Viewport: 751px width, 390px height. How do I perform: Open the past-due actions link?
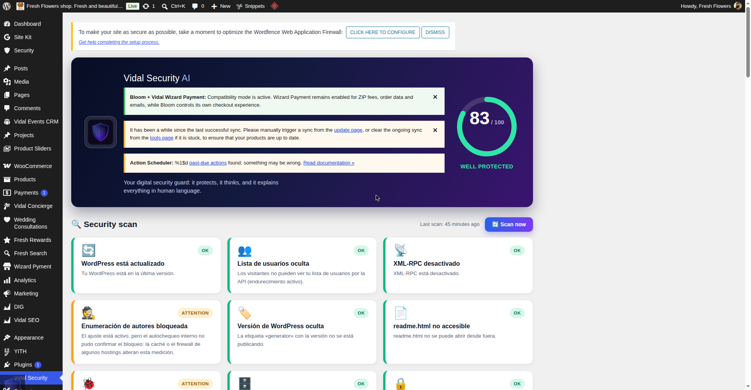(x=208, y=163)
